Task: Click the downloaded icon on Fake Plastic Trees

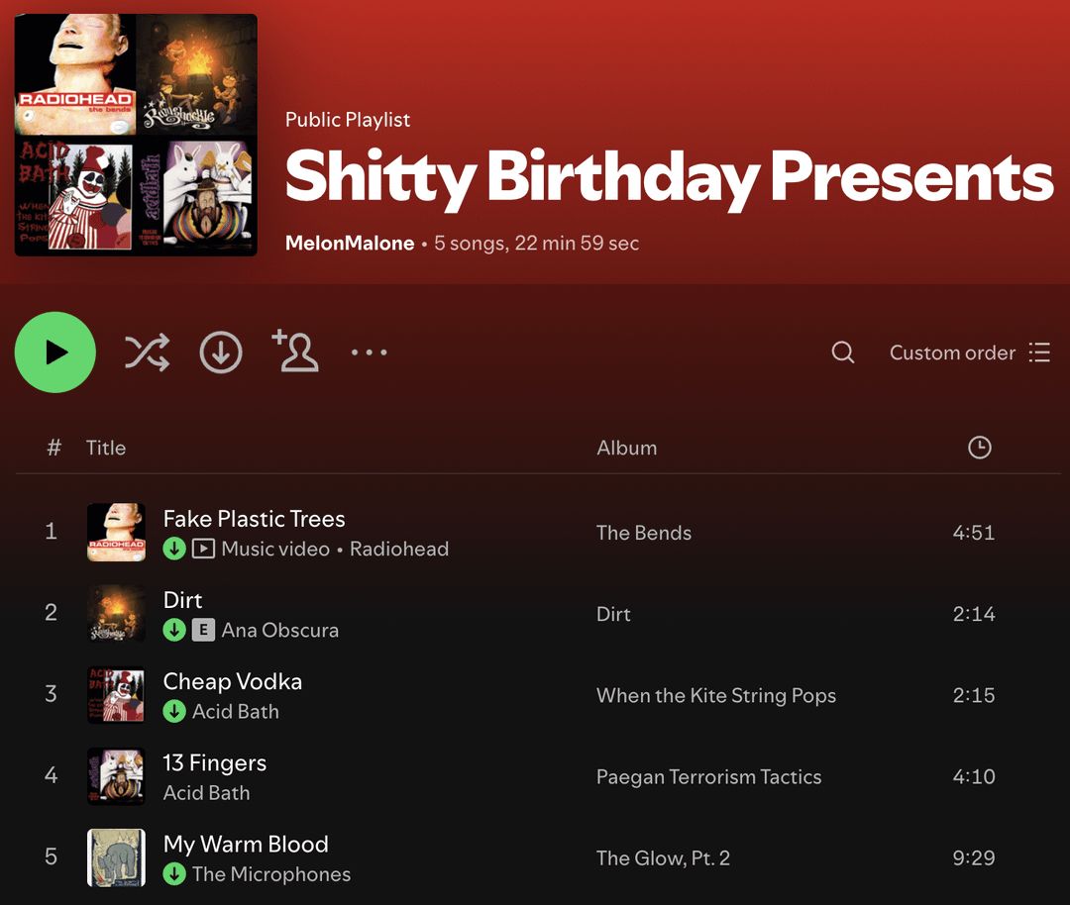Action: click(174, 549)
